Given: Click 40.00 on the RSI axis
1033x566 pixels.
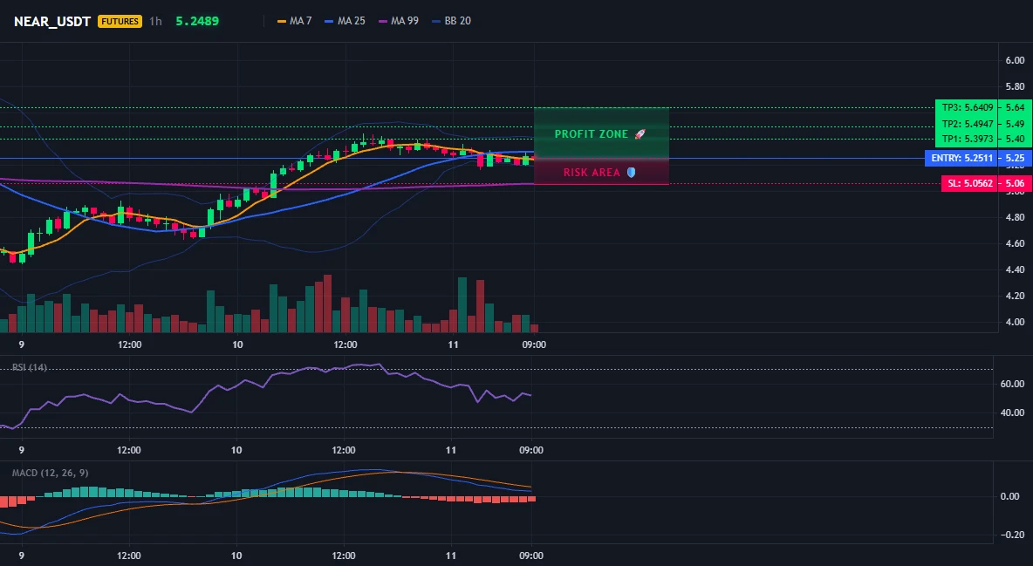Looking at the screenshot, I should pyautogui.click(x=1013, y=413).
